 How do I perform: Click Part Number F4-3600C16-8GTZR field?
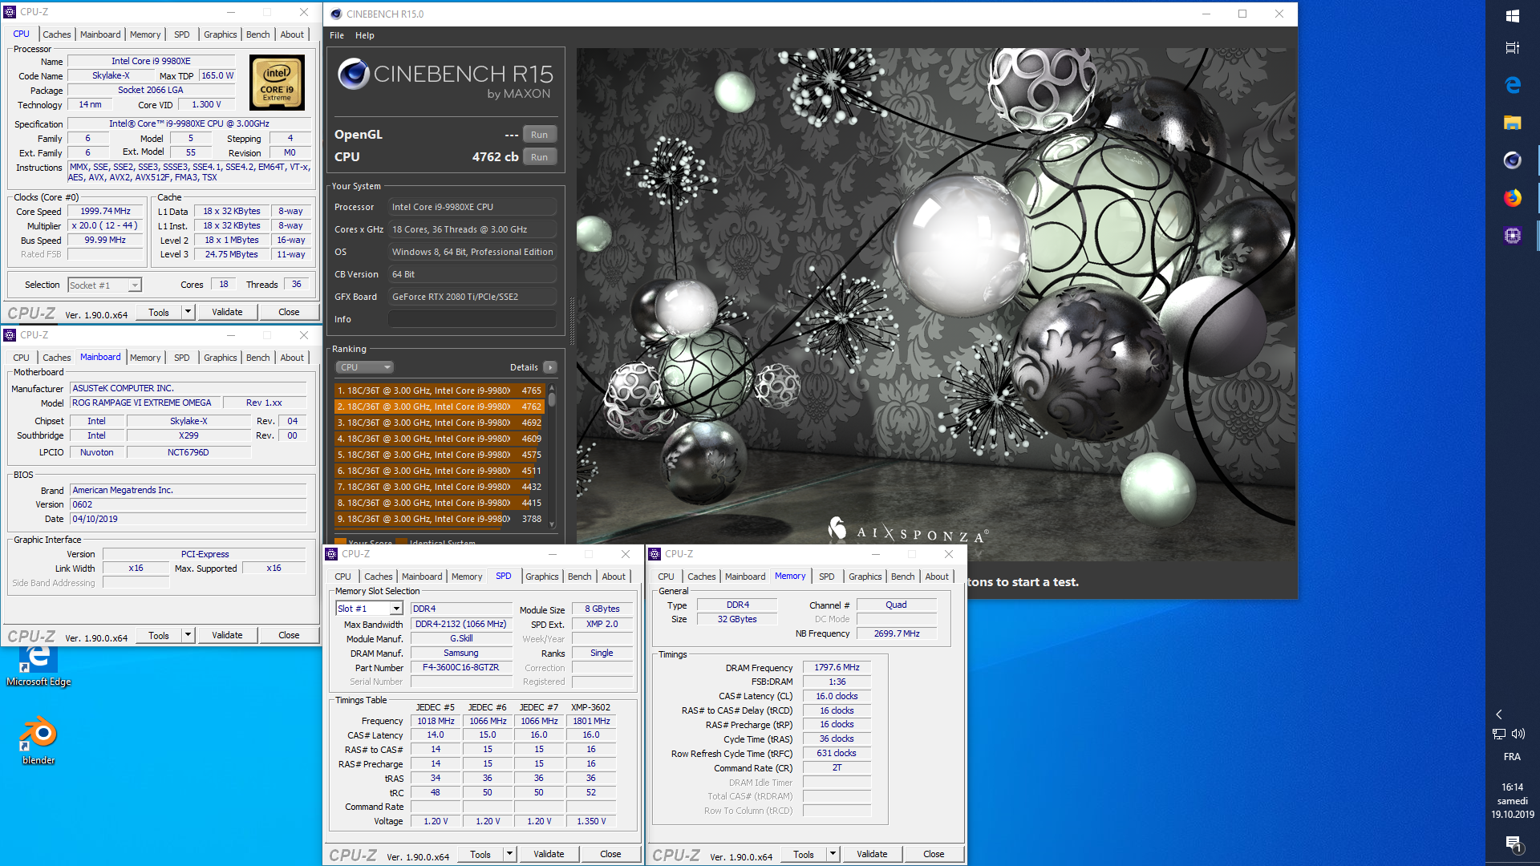[461, 667]
